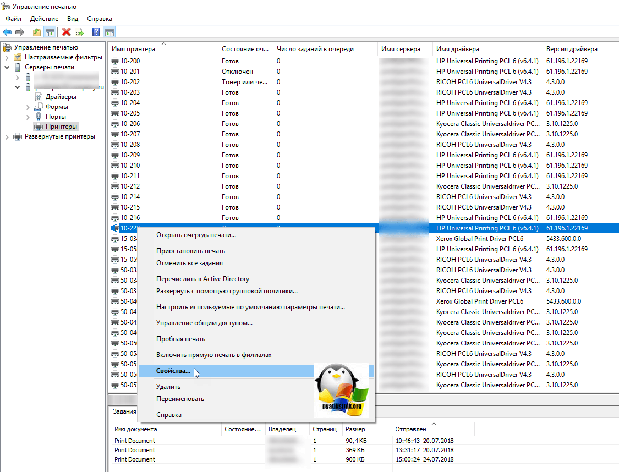Click the red X delete toolbar icon
This screenshot has width=619, height=472.
tap(67, 32)
